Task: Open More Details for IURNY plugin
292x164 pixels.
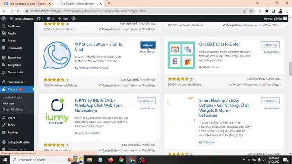Action: click(147, 108)
